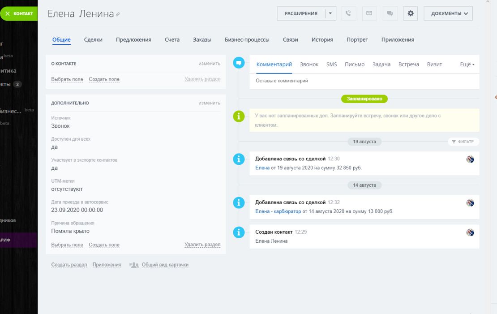Open the Елена - карбюратор deal link
This screenshot has width=497, height=314.
278,211
